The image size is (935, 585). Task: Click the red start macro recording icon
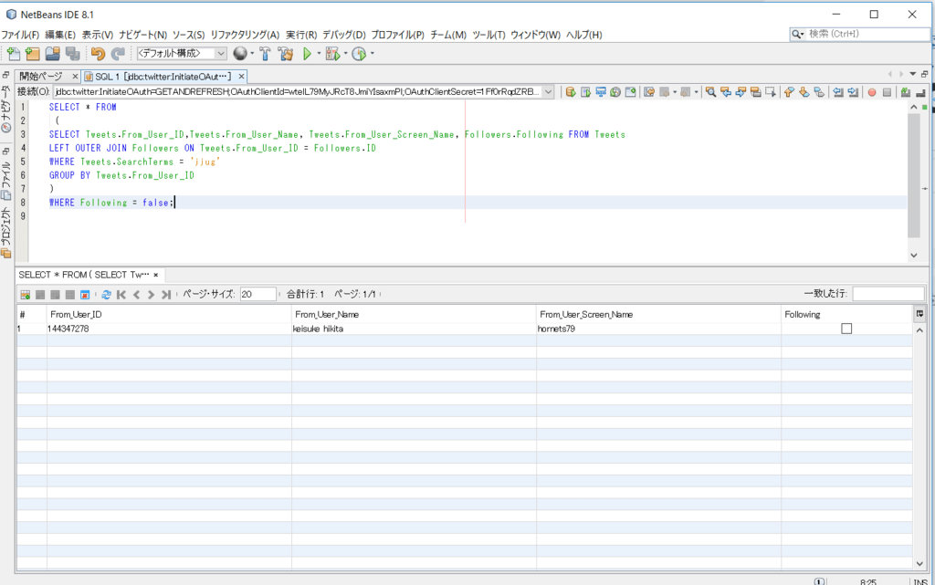[x=872, y=92]
